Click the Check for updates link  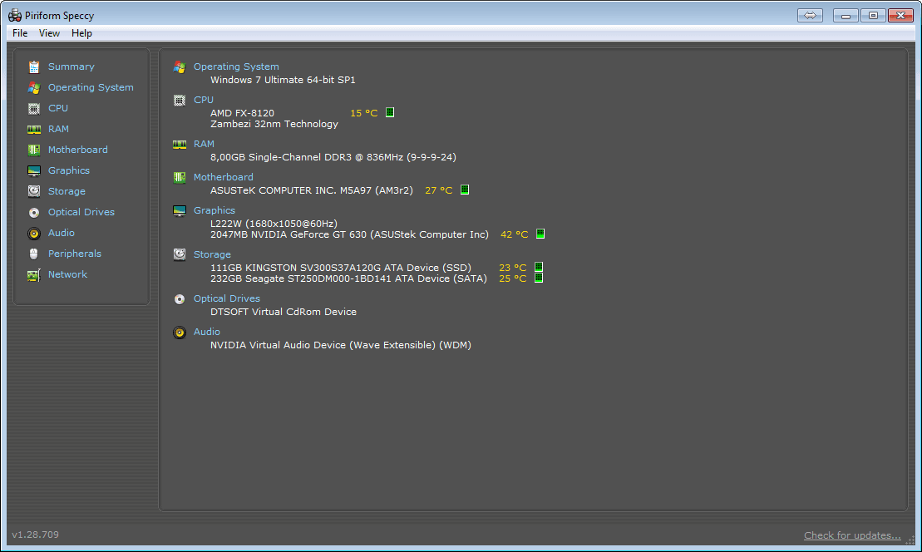tap(852, 535)
